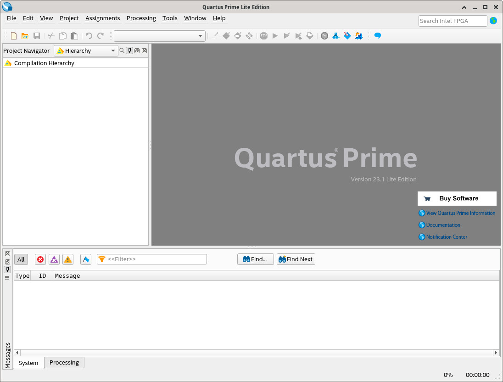The width and height of the screenshot is (503, 382).
Task: Open Timing Analyzer clock icon
Action: tap(324, 36)
